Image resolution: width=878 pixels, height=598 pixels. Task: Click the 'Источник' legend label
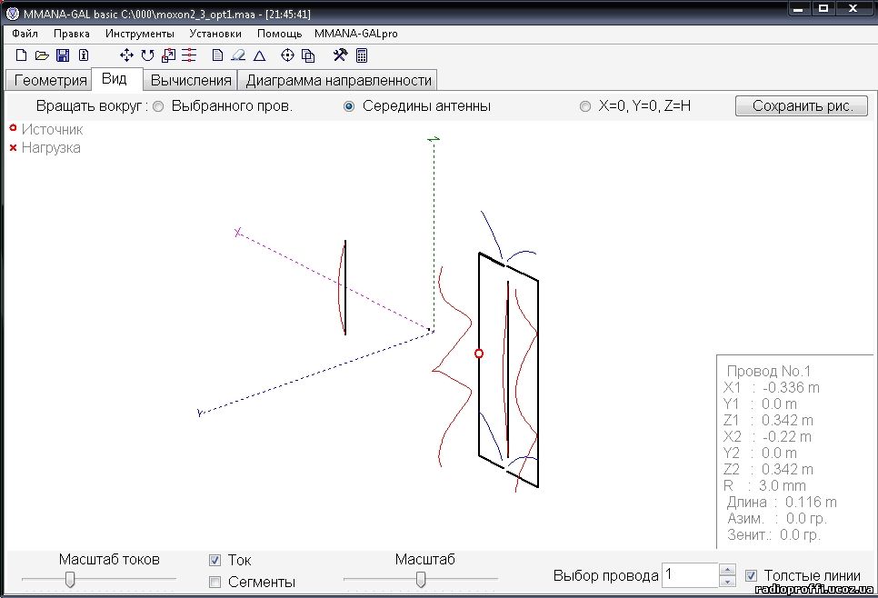52,129
